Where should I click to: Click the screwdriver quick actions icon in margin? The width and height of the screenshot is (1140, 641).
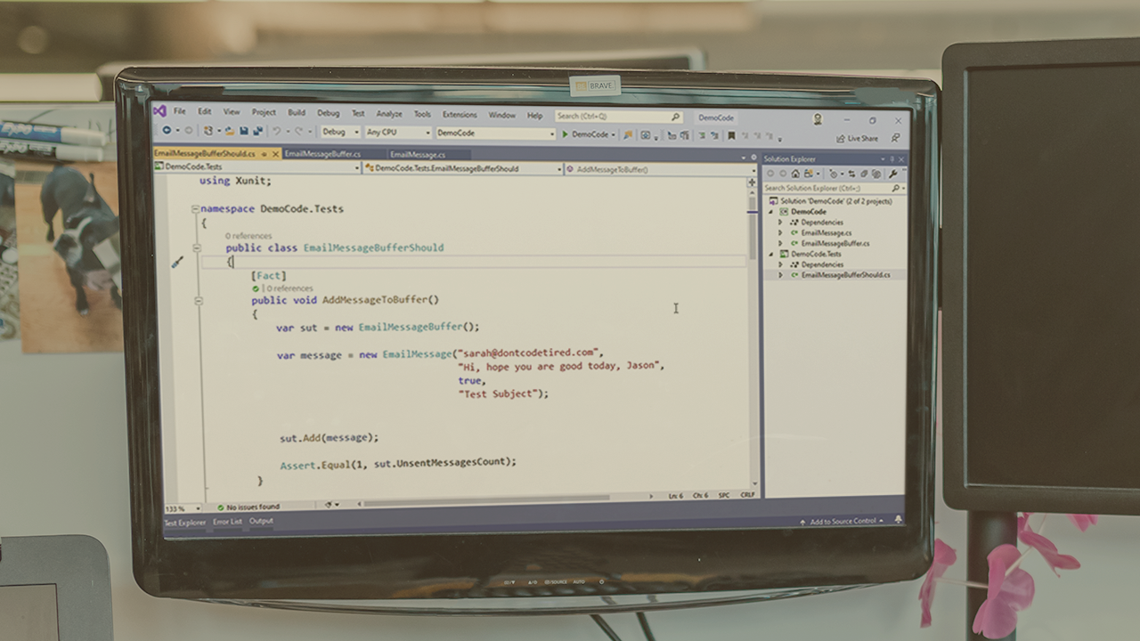[177, 262]
